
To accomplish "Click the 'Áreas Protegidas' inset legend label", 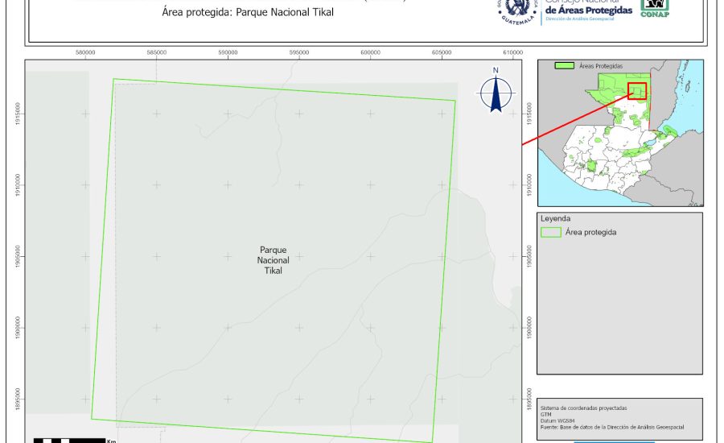I will 601,66.
